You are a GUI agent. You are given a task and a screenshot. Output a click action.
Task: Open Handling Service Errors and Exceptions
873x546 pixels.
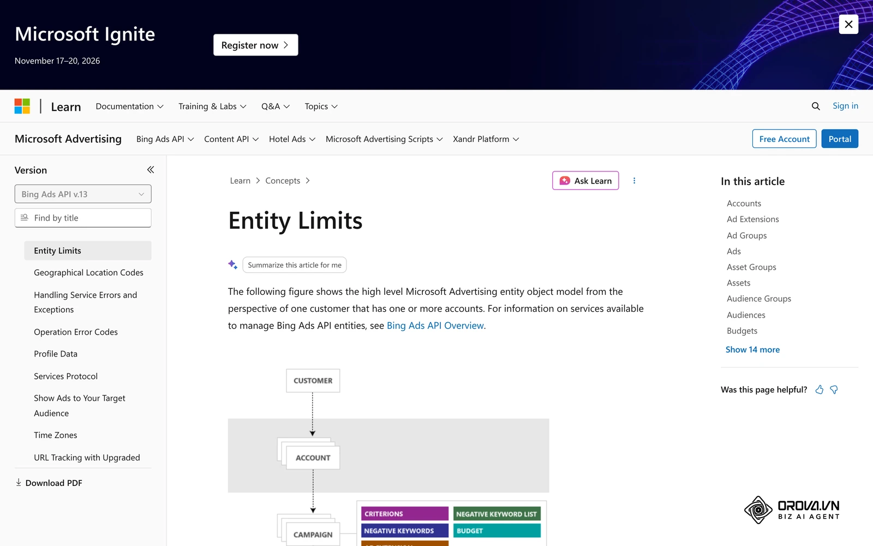[86, 302]
